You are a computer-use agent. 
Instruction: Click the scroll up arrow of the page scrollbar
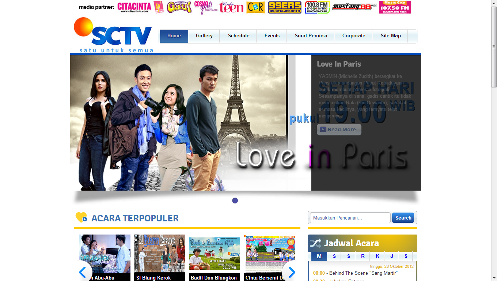(x=494, y=3)
